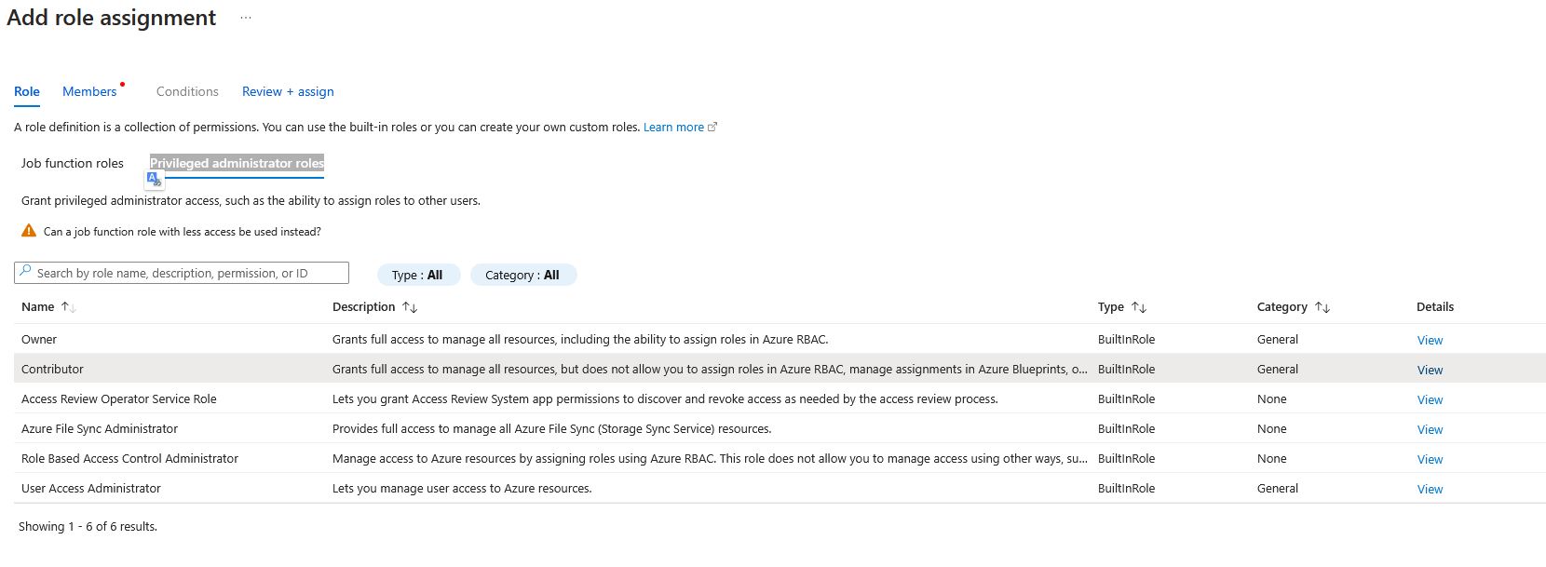Select Role Based Access Control Administrator

tap(780, 458)
